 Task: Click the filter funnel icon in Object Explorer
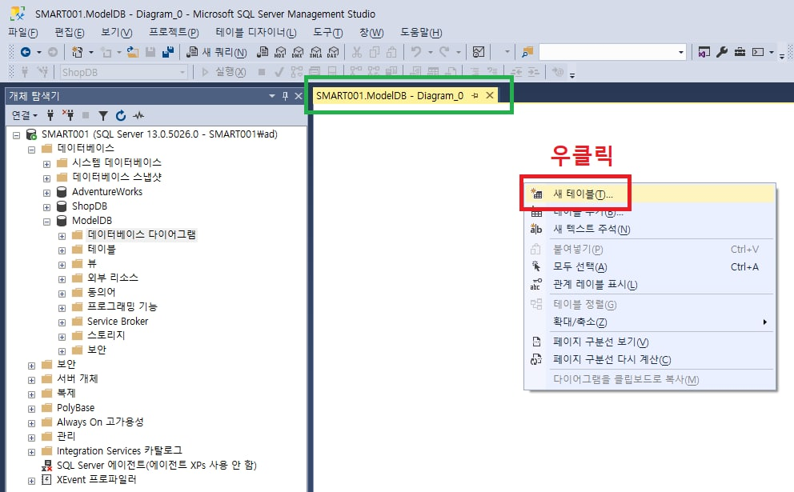pos(102,115)
